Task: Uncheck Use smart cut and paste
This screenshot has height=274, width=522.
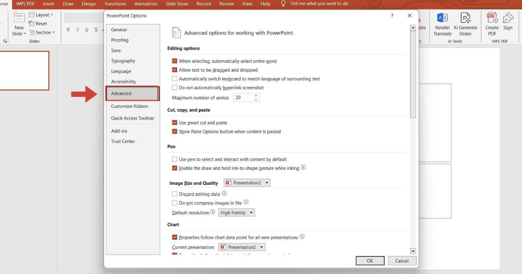Action: (175, 123)
